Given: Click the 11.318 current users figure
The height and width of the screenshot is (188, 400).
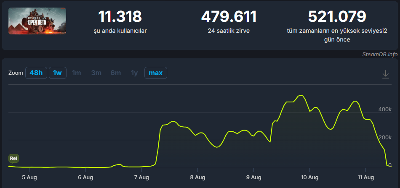Looking at the screenshot, I should pos(120,17).
